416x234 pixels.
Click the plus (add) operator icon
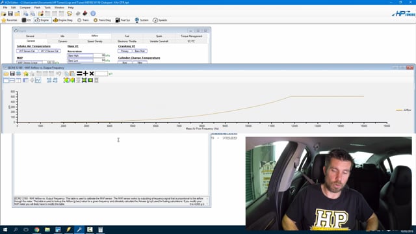(x=85, y=73)
